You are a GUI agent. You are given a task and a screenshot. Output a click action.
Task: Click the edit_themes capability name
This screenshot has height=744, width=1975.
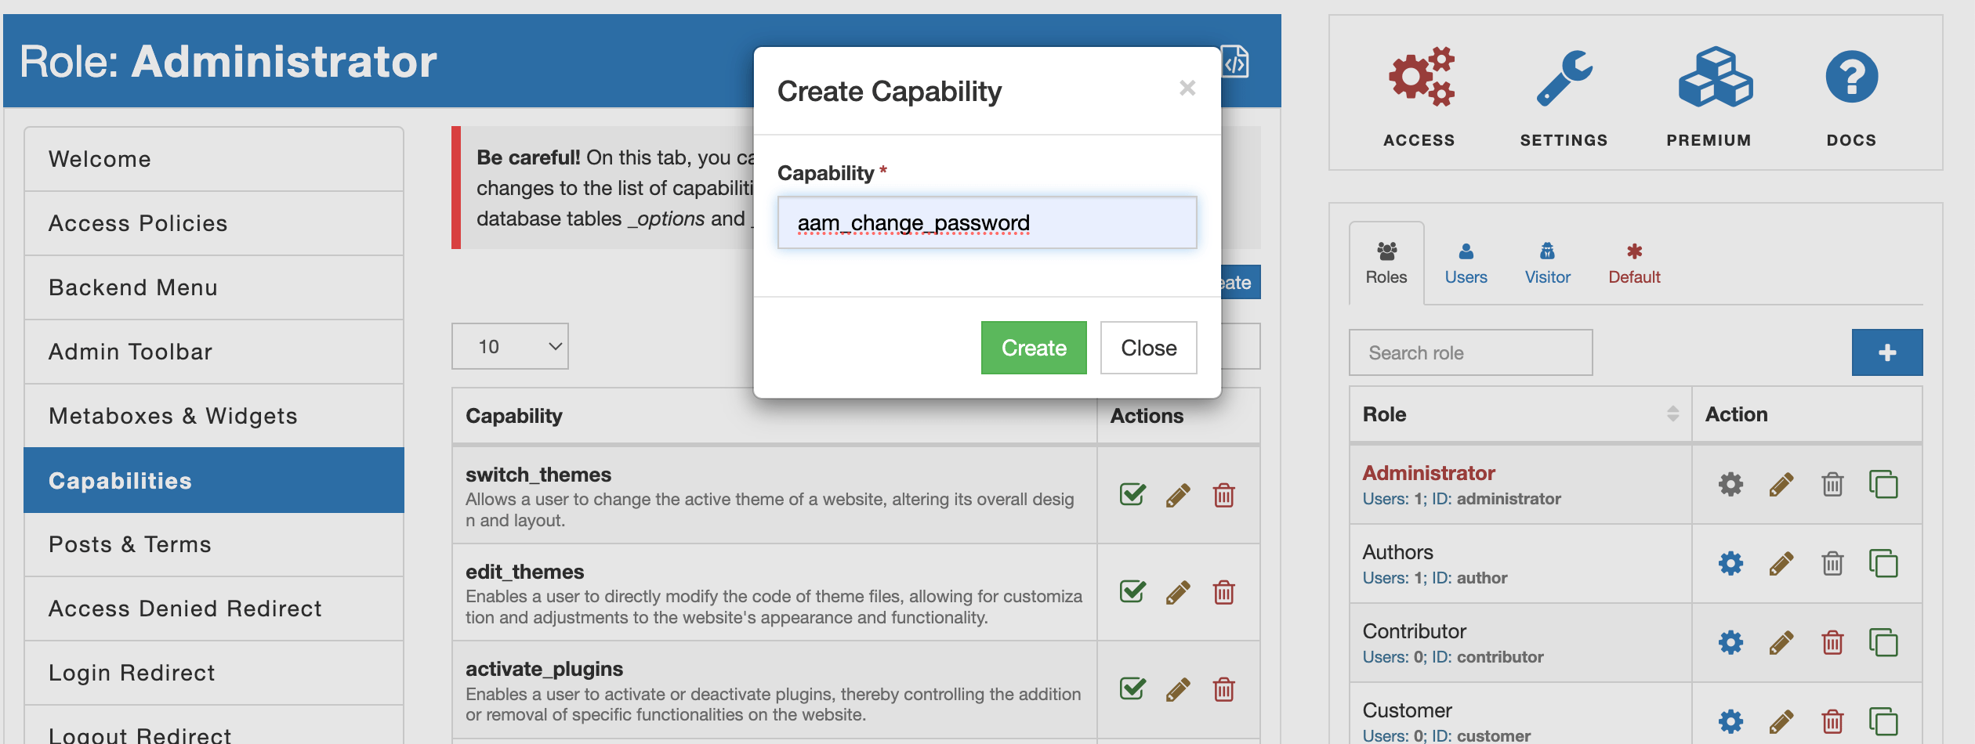coord(524,572)
